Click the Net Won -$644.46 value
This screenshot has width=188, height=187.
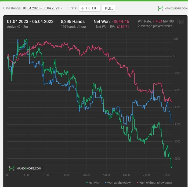point(121,21)
